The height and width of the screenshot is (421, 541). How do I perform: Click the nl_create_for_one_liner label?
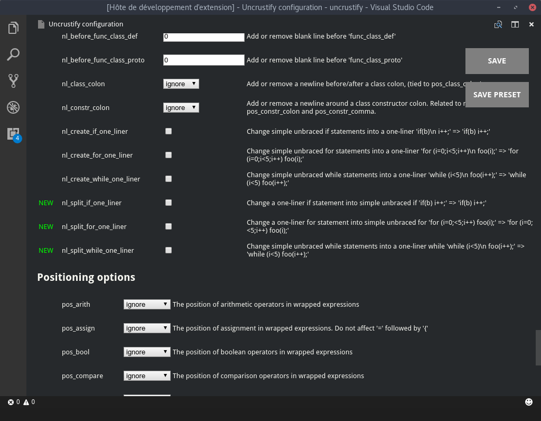pyautogui.click(x=97, y=155)
